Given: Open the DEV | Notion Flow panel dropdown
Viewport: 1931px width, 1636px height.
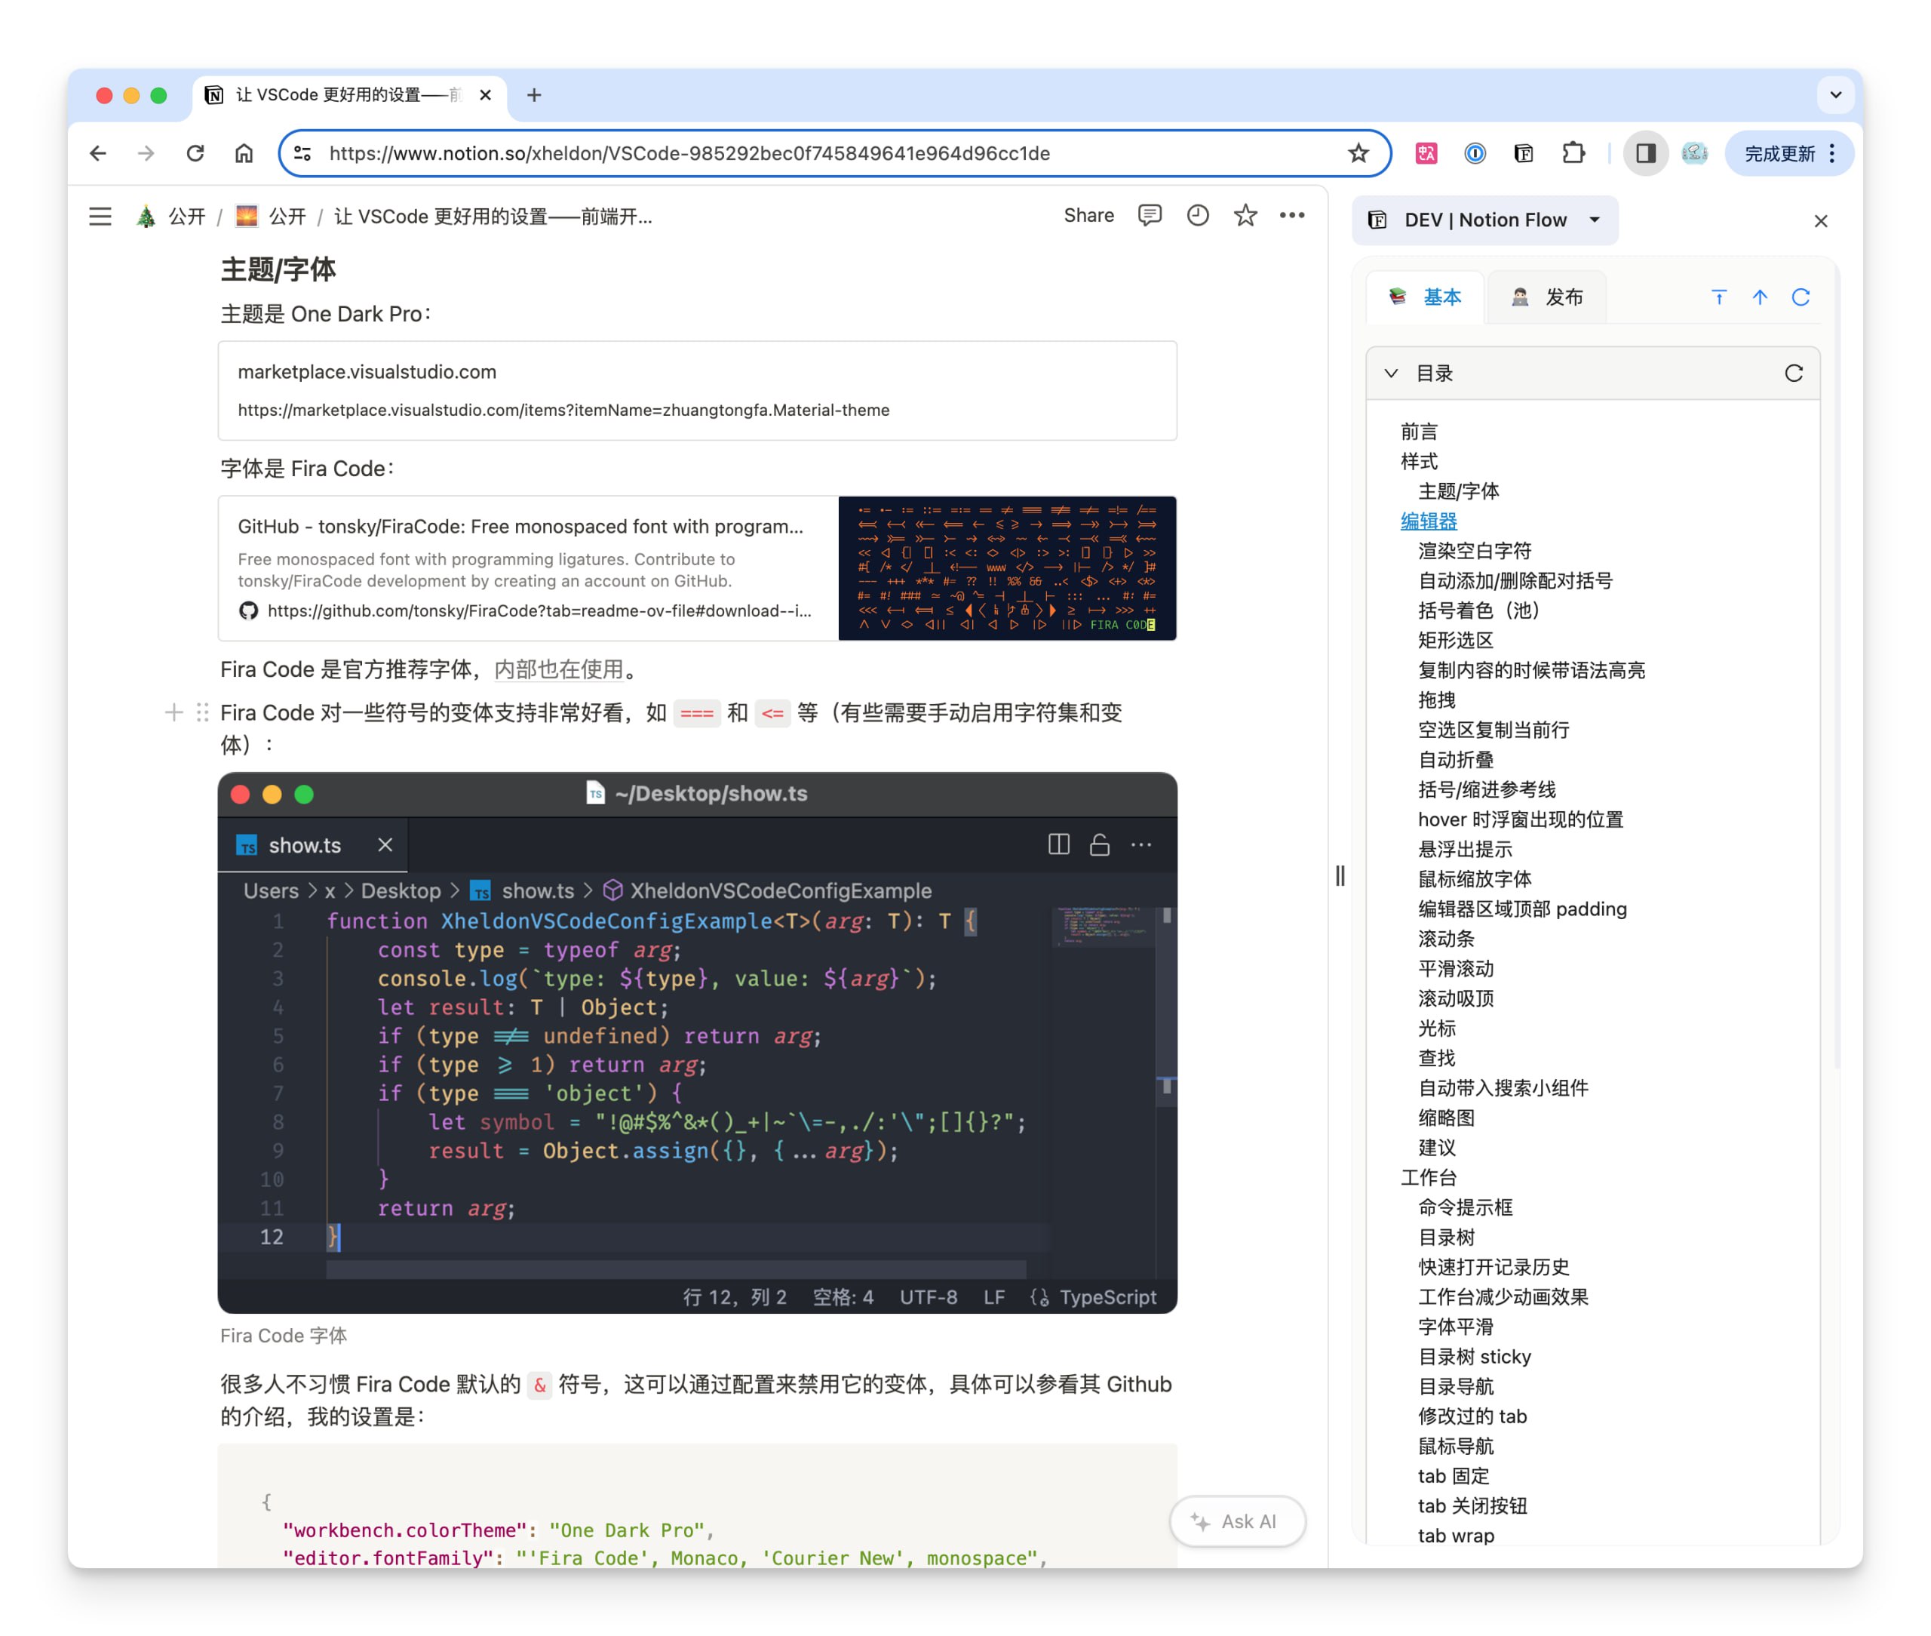Looking at the screenshot, I should pos(1484,221).
